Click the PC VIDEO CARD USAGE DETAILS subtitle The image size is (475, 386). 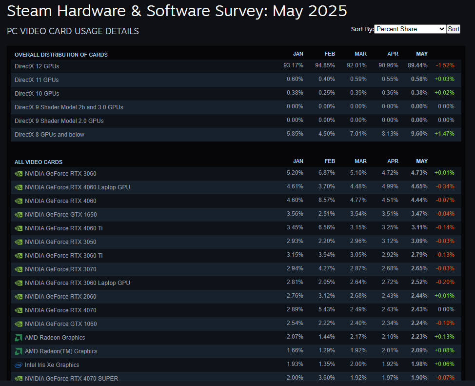pos(73,31)
